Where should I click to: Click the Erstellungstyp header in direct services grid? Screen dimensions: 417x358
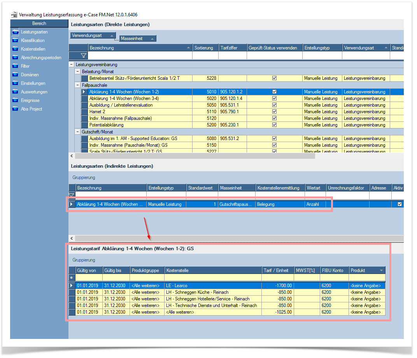click(322, 48)
